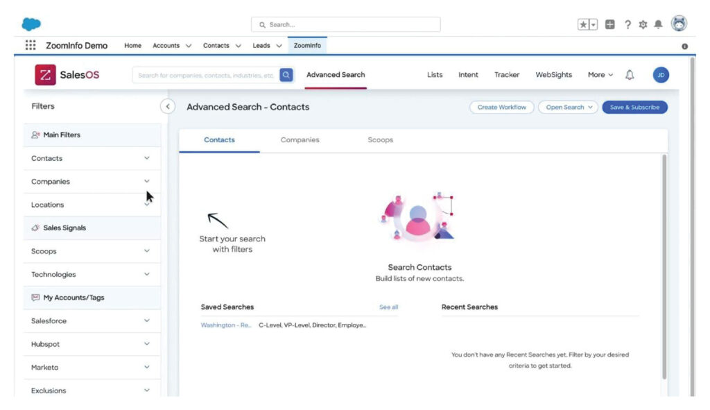Click the favorites star icon
Viewport: 710px width, 410px height.
click(x=583, y=24)
